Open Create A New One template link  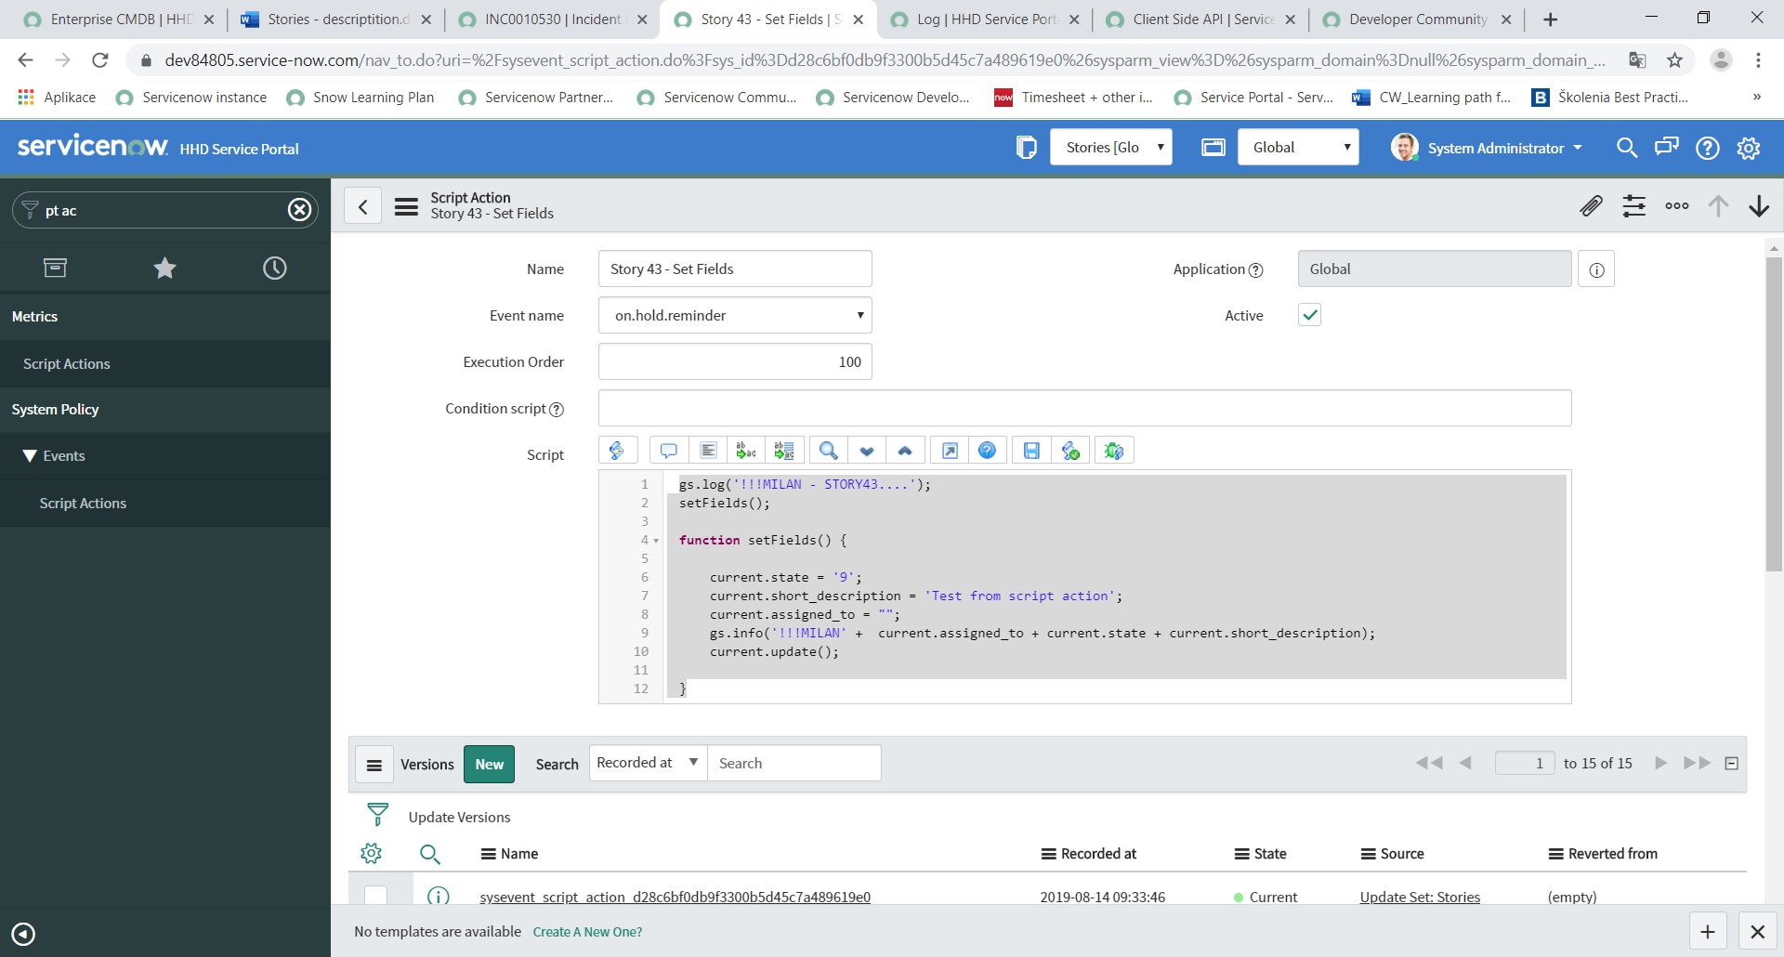(x=587, y=932)
